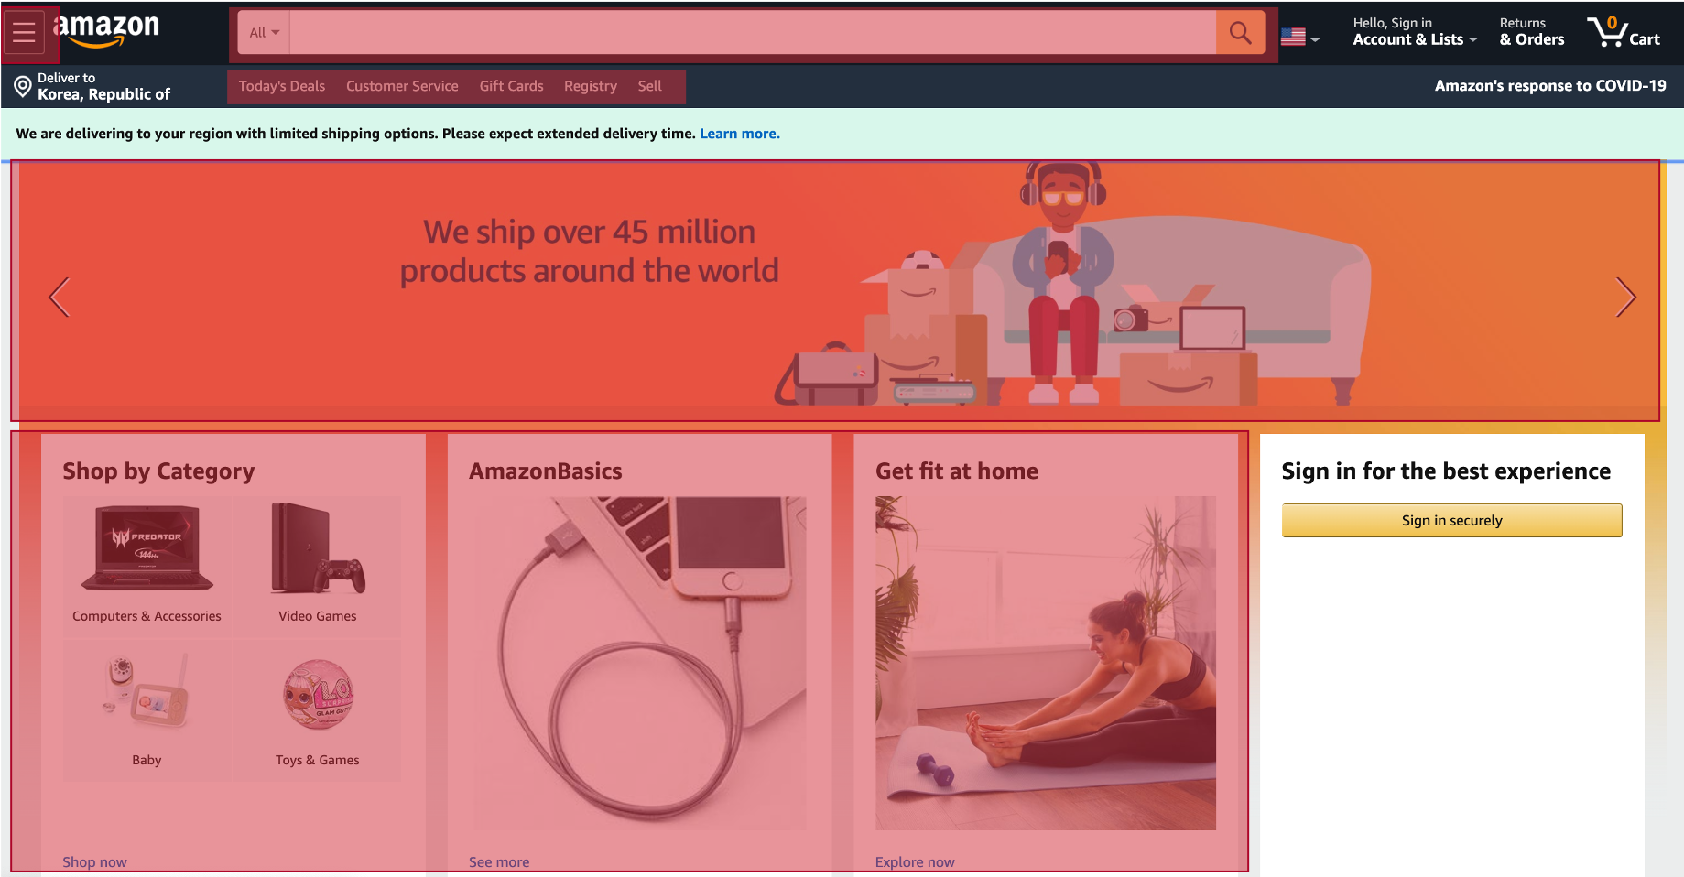Select Gift Cards in the nav bar
This screenshot has width=1684, height=877.
(511, 86)
